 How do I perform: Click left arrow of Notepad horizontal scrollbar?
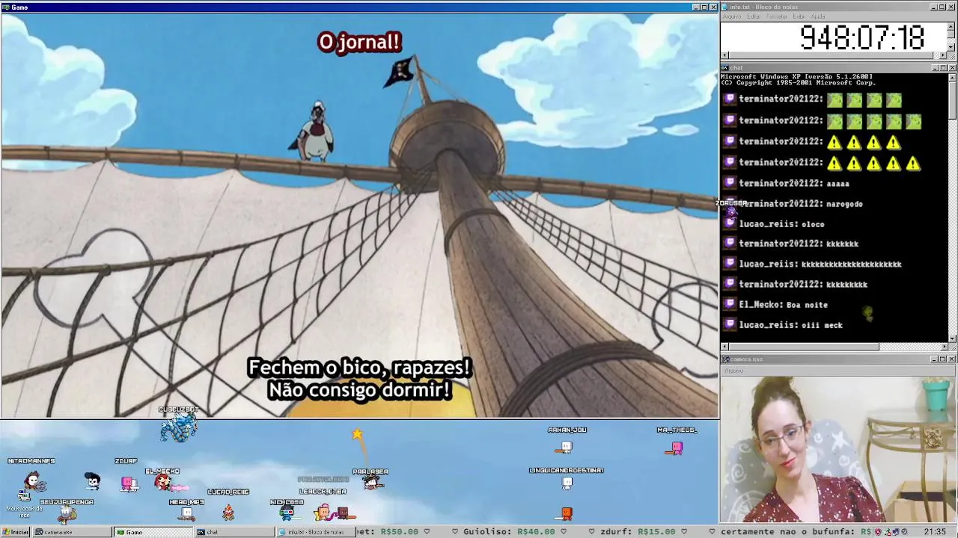pyautogui.click(x=724, y=55)
